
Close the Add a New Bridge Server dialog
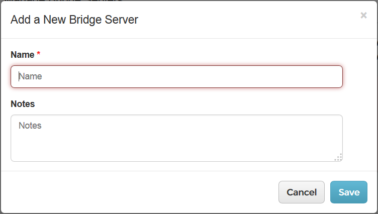tap(363, 16)
